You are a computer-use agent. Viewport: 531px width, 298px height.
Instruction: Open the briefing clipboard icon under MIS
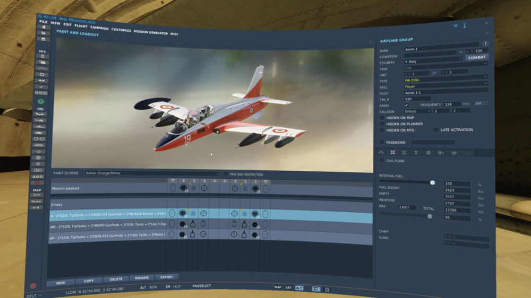(42, 57)
